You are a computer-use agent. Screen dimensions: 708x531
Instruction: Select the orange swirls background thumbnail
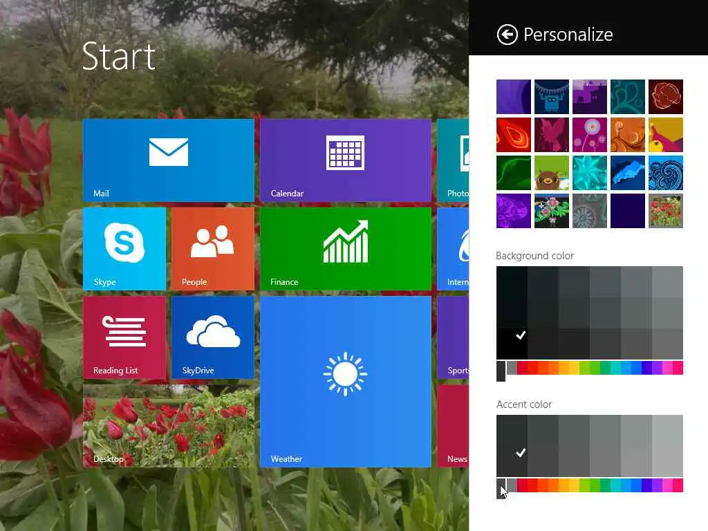tap(628, 135)
